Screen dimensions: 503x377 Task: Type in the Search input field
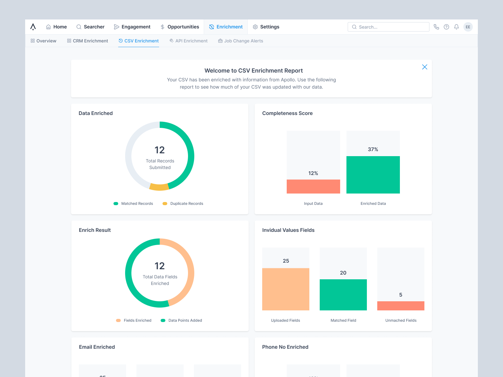[392, 27]
